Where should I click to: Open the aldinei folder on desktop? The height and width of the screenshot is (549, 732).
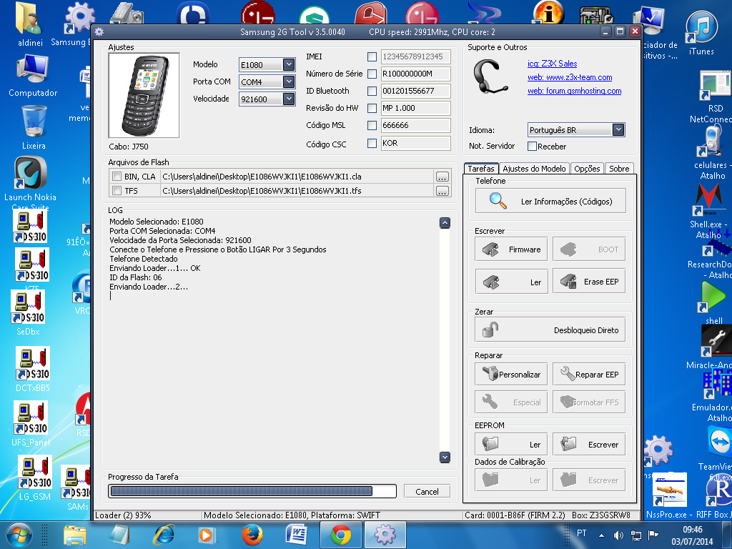(30, 24)
